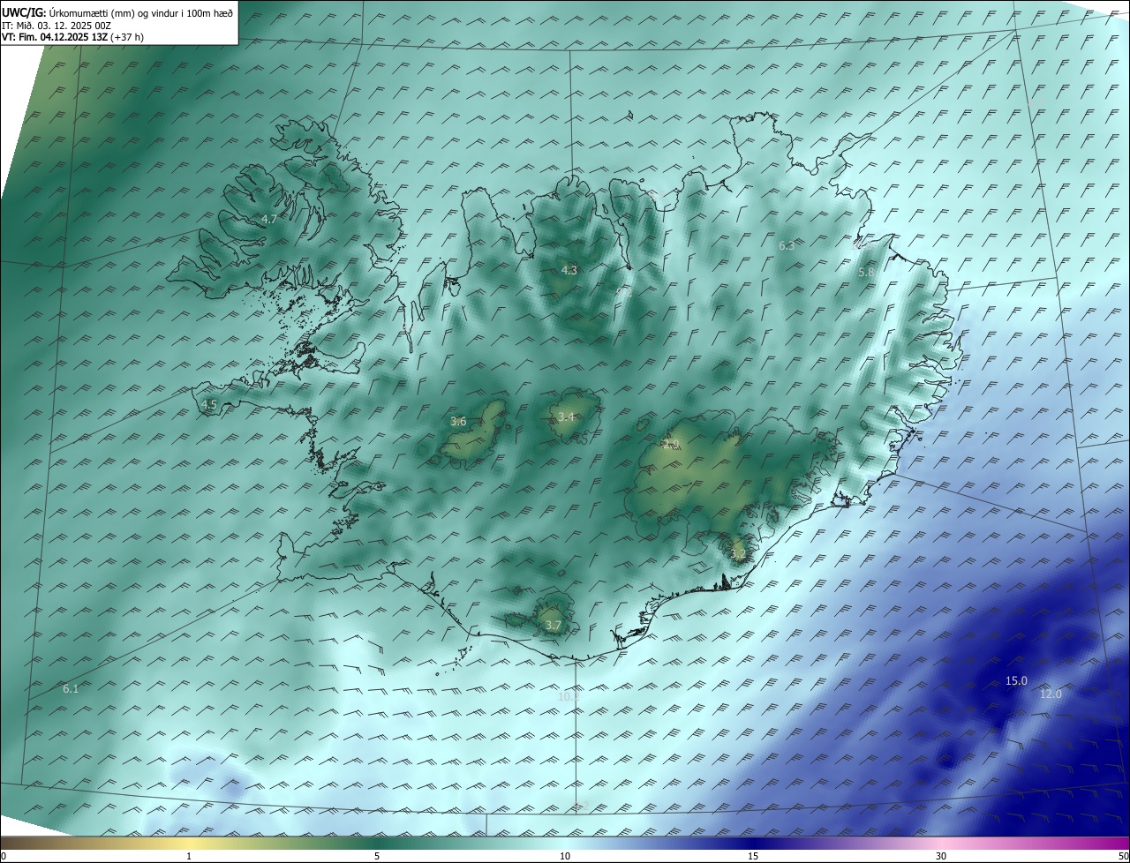Click the 3.7 value on the southern glacier

tap(553, 625)
